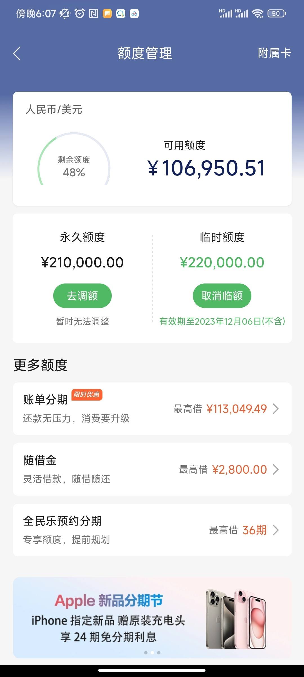
Task: Tap the 剩余额度 48% progress ring
Action: [x=74, y=159]
